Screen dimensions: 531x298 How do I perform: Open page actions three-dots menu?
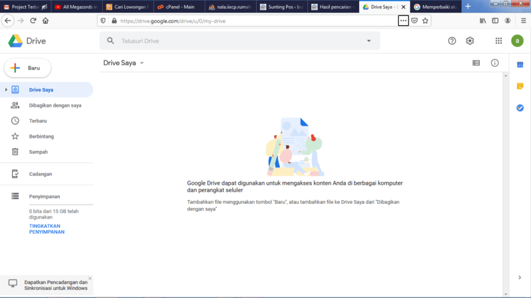click(403, 21)
